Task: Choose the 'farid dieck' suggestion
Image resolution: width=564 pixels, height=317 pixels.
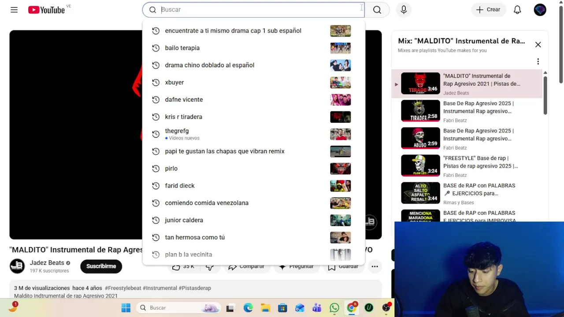Action: point(253,185)
